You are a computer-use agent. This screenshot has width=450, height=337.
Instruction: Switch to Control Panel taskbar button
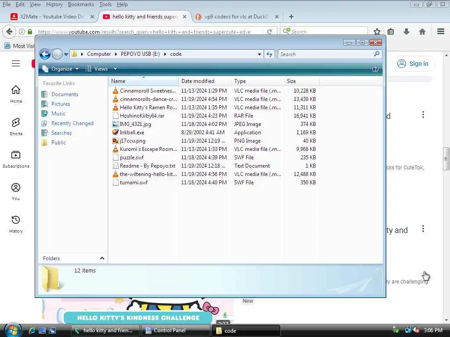coord(176,330)
